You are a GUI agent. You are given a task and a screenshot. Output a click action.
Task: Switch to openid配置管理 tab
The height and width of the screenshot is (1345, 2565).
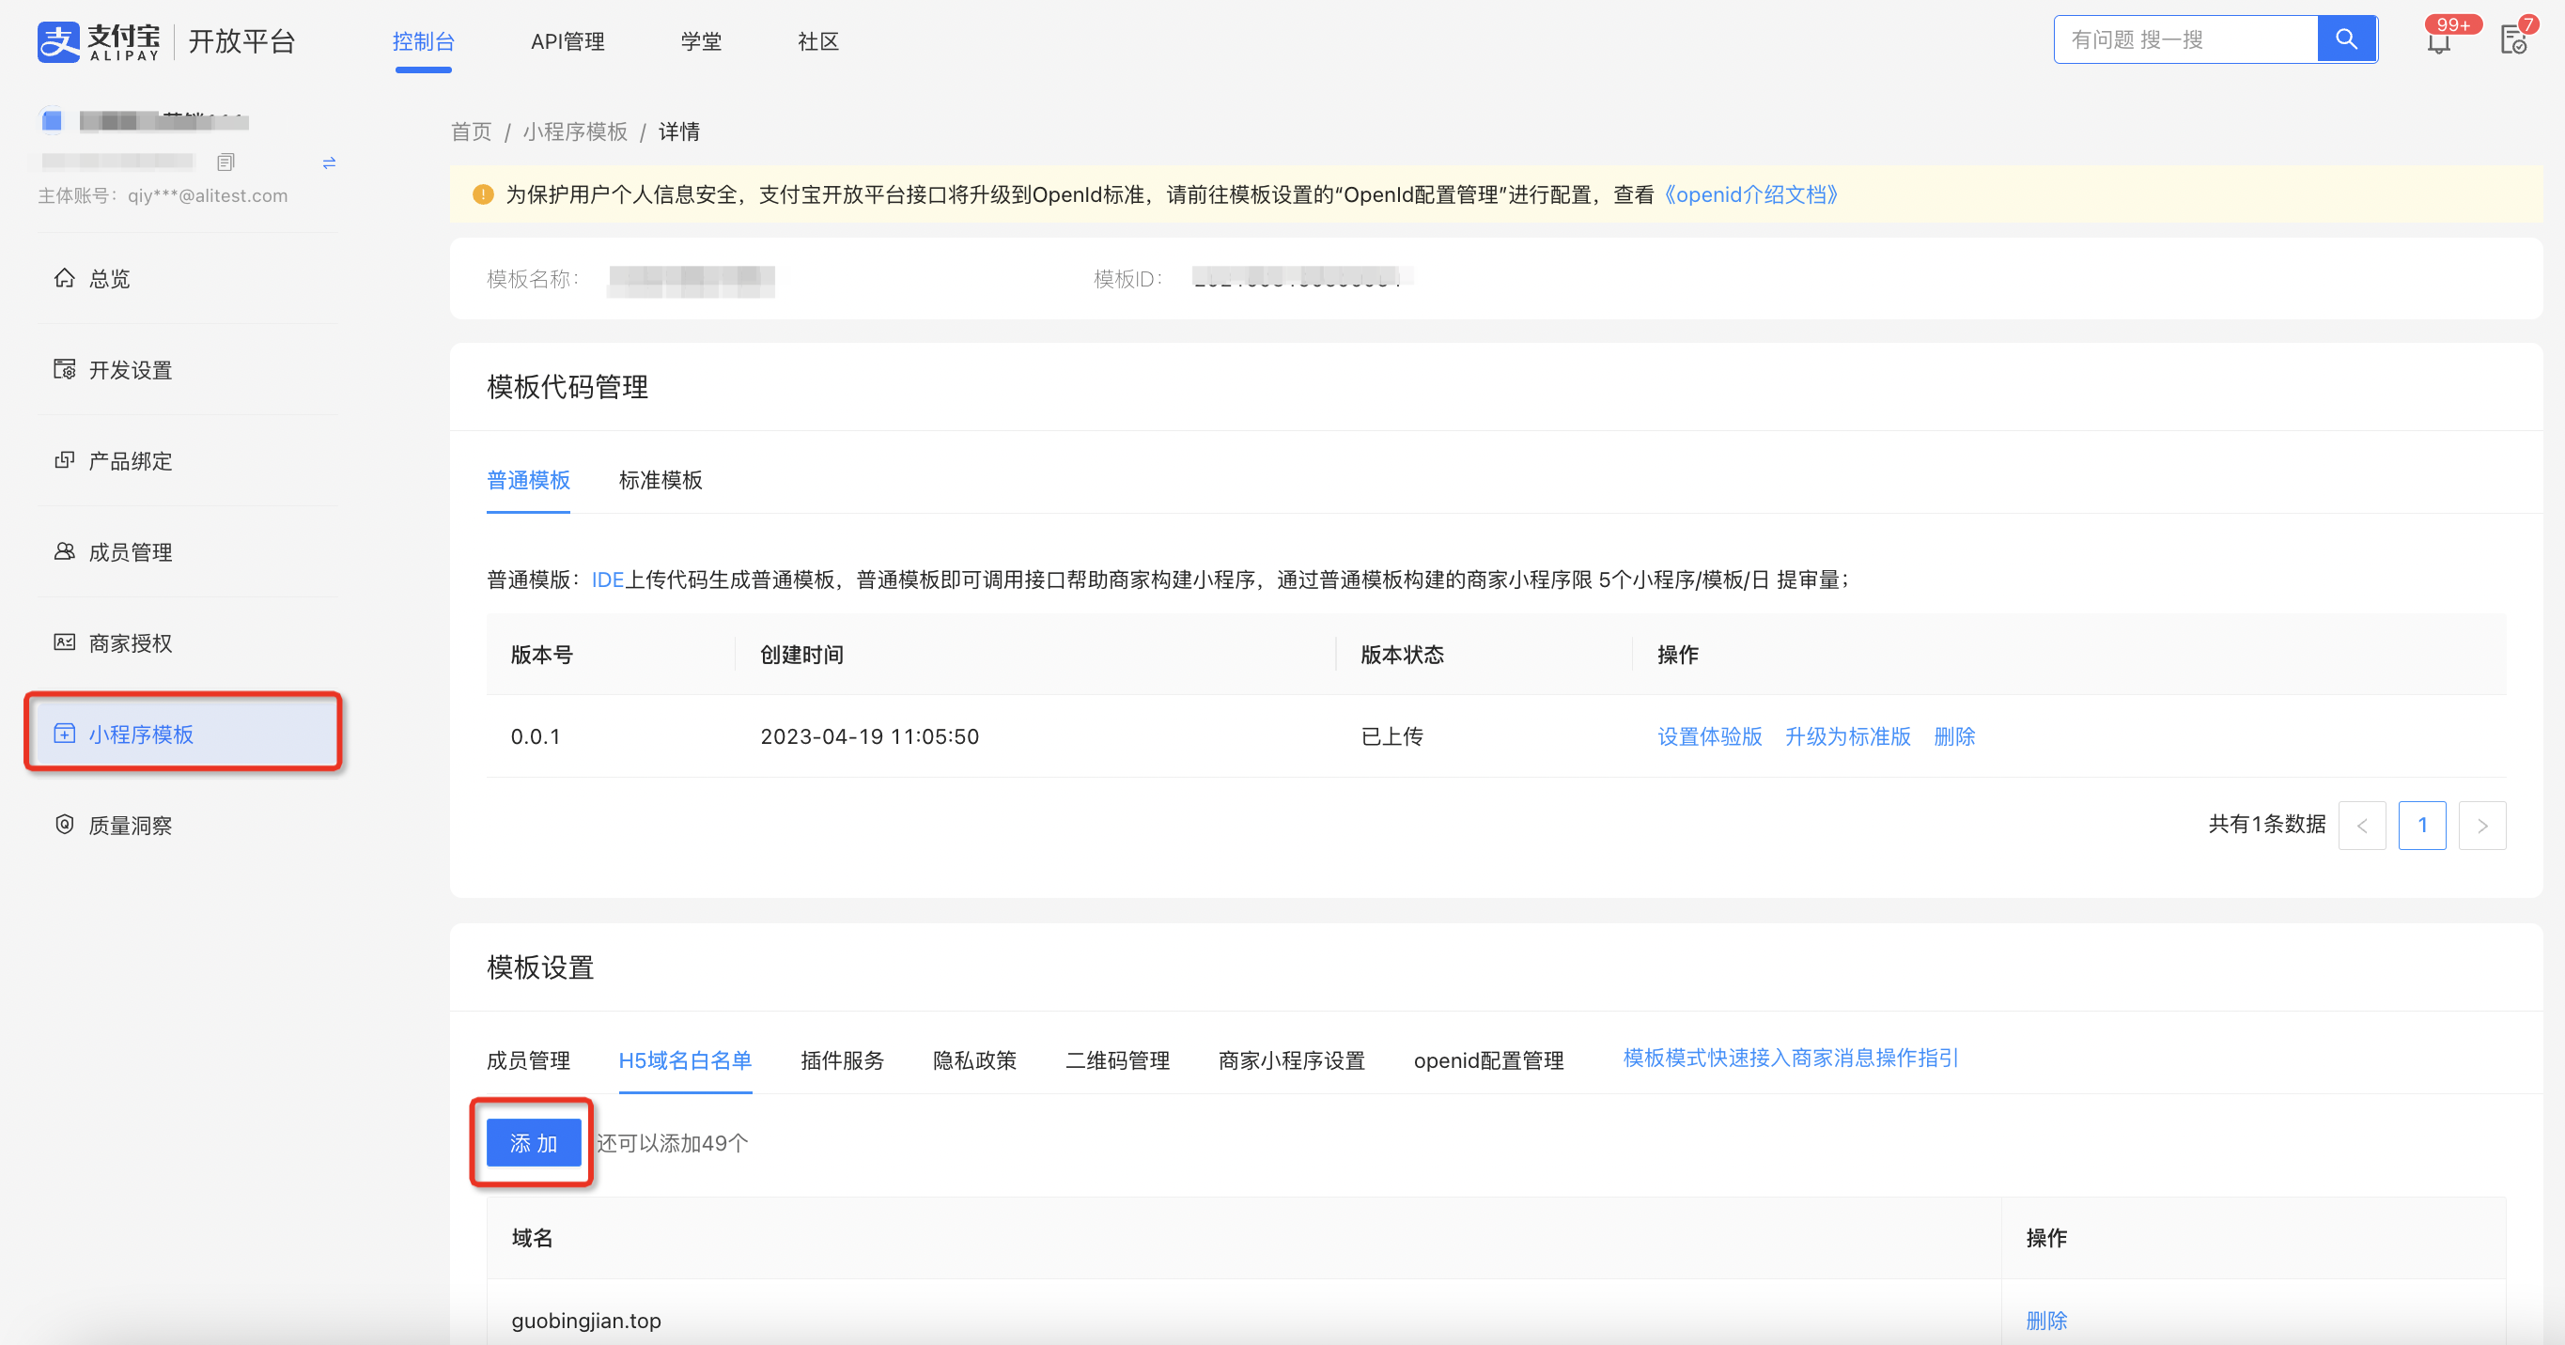pos(1487,1060)
